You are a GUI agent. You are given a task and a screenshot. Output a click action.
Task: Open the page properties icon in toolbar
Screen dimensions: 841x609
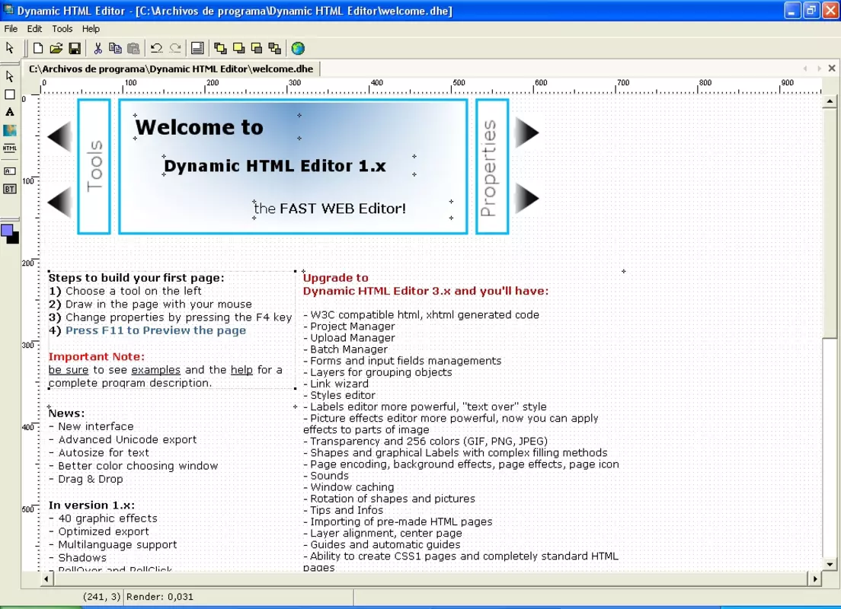pos(197,48)
